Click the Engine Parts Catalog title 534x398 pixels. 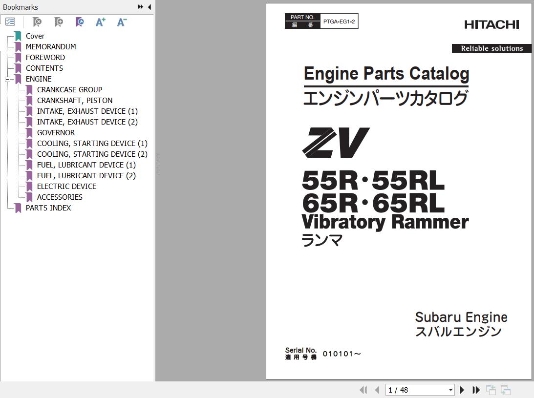pos(386,74)
